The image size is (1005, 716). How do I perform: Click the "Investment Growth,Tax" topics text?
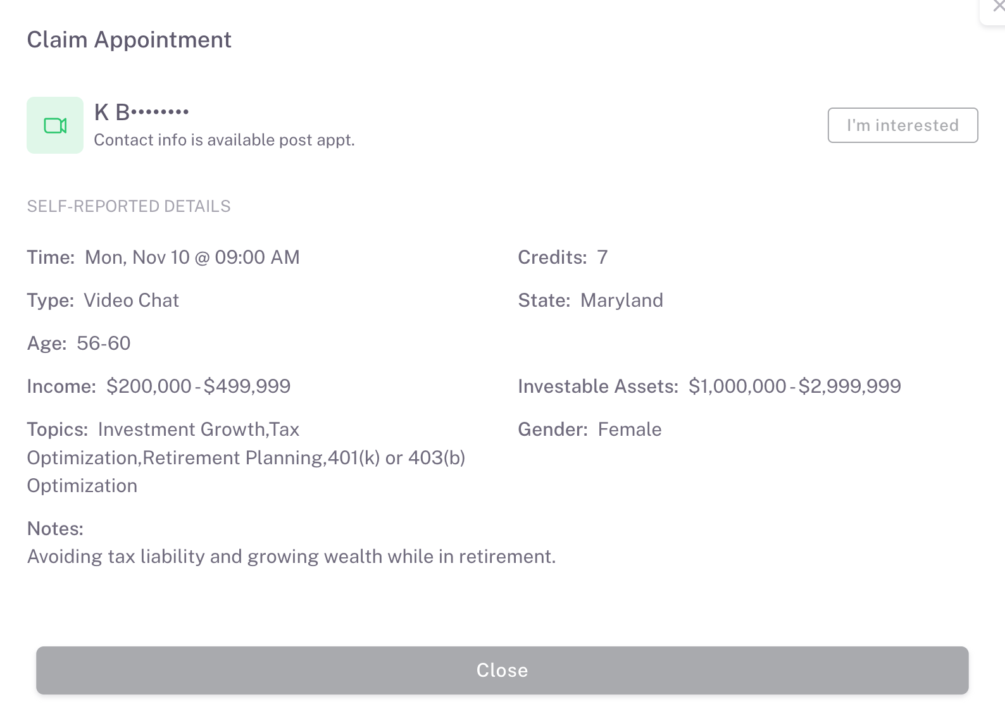pyautogui.click(x=198, y=429)
